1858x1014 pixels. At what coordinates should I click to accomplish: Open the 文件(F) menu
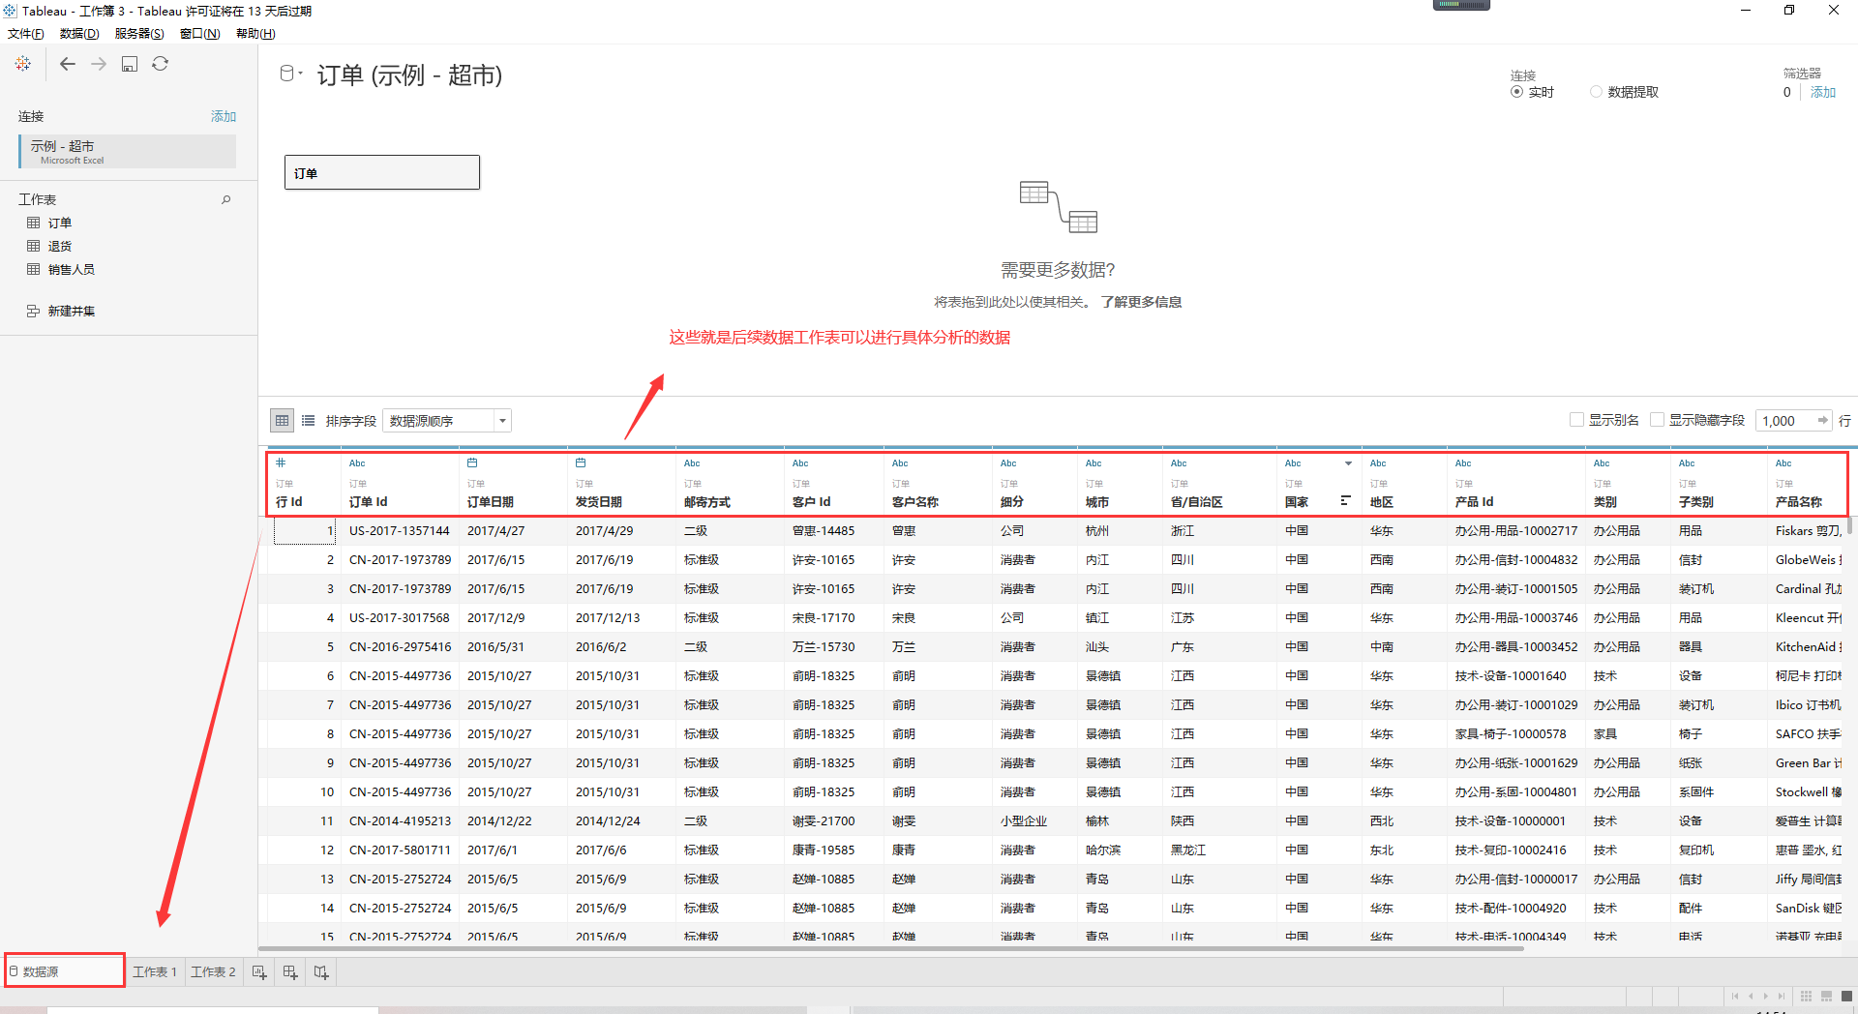pos(26,34)
